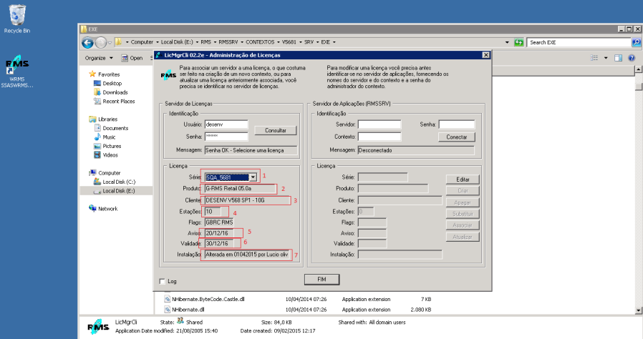
Task: Click the Network icon in sidebar
Action: 92,208
